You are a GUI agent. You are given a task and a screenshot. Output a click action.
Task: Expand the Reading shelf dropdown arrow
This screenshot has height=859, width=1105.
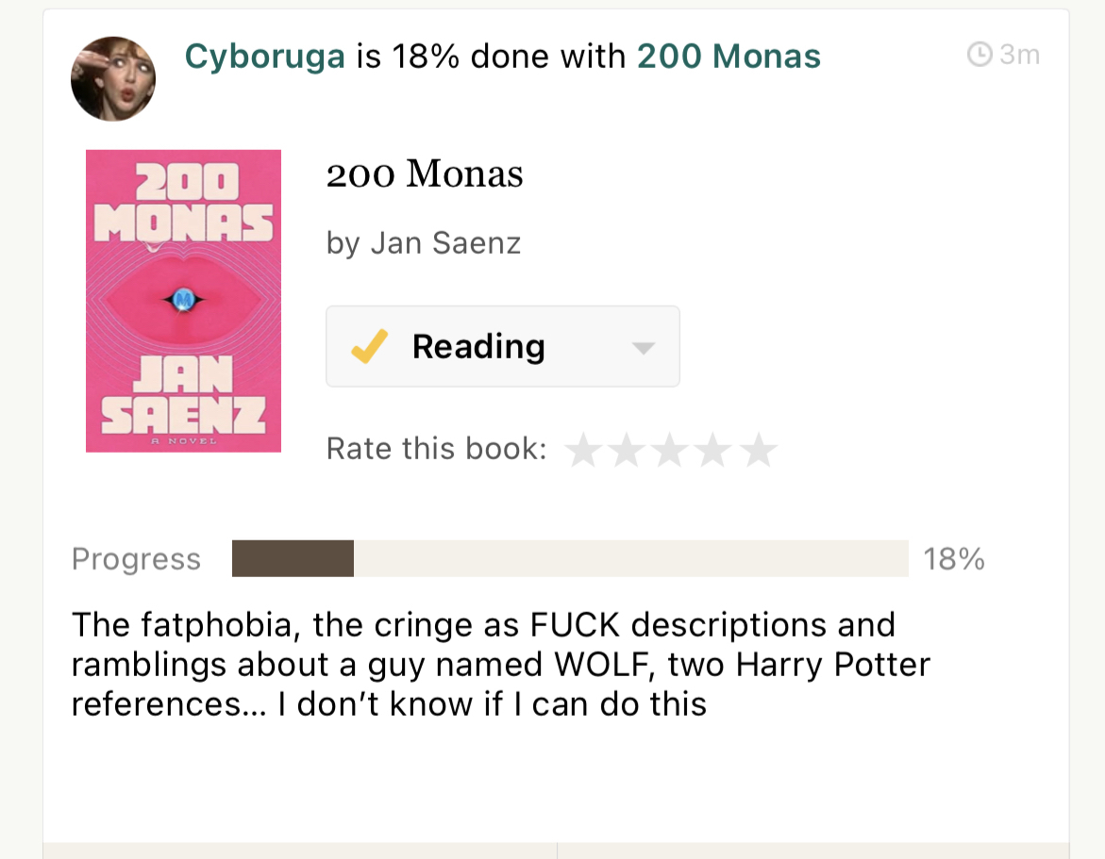[x=644, y=348]
